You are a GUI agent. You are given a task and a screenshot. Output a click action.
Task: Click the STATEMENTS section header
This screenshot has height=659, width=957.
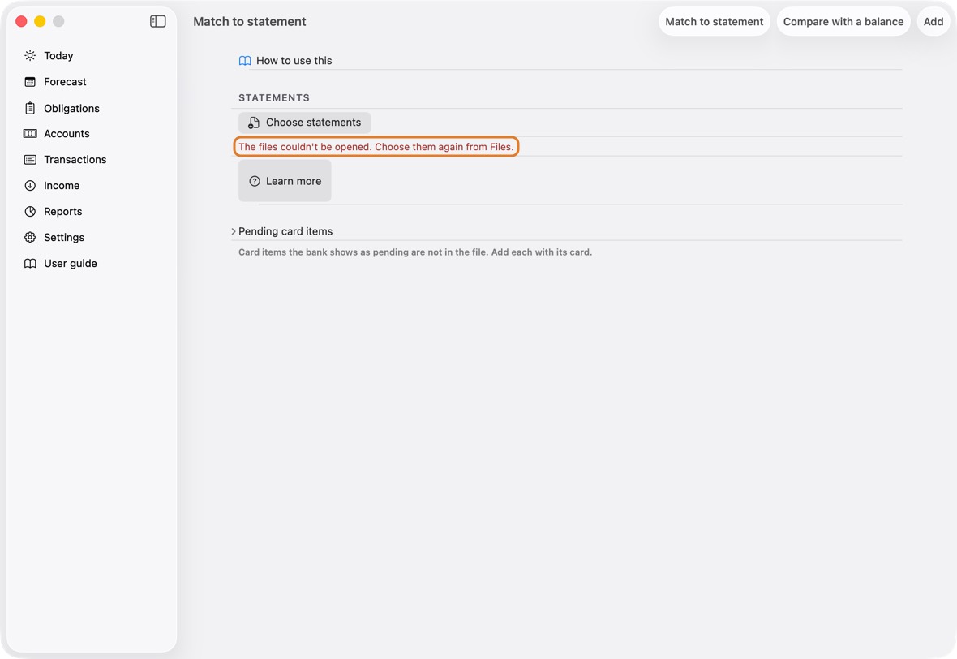tap(274, 97)
